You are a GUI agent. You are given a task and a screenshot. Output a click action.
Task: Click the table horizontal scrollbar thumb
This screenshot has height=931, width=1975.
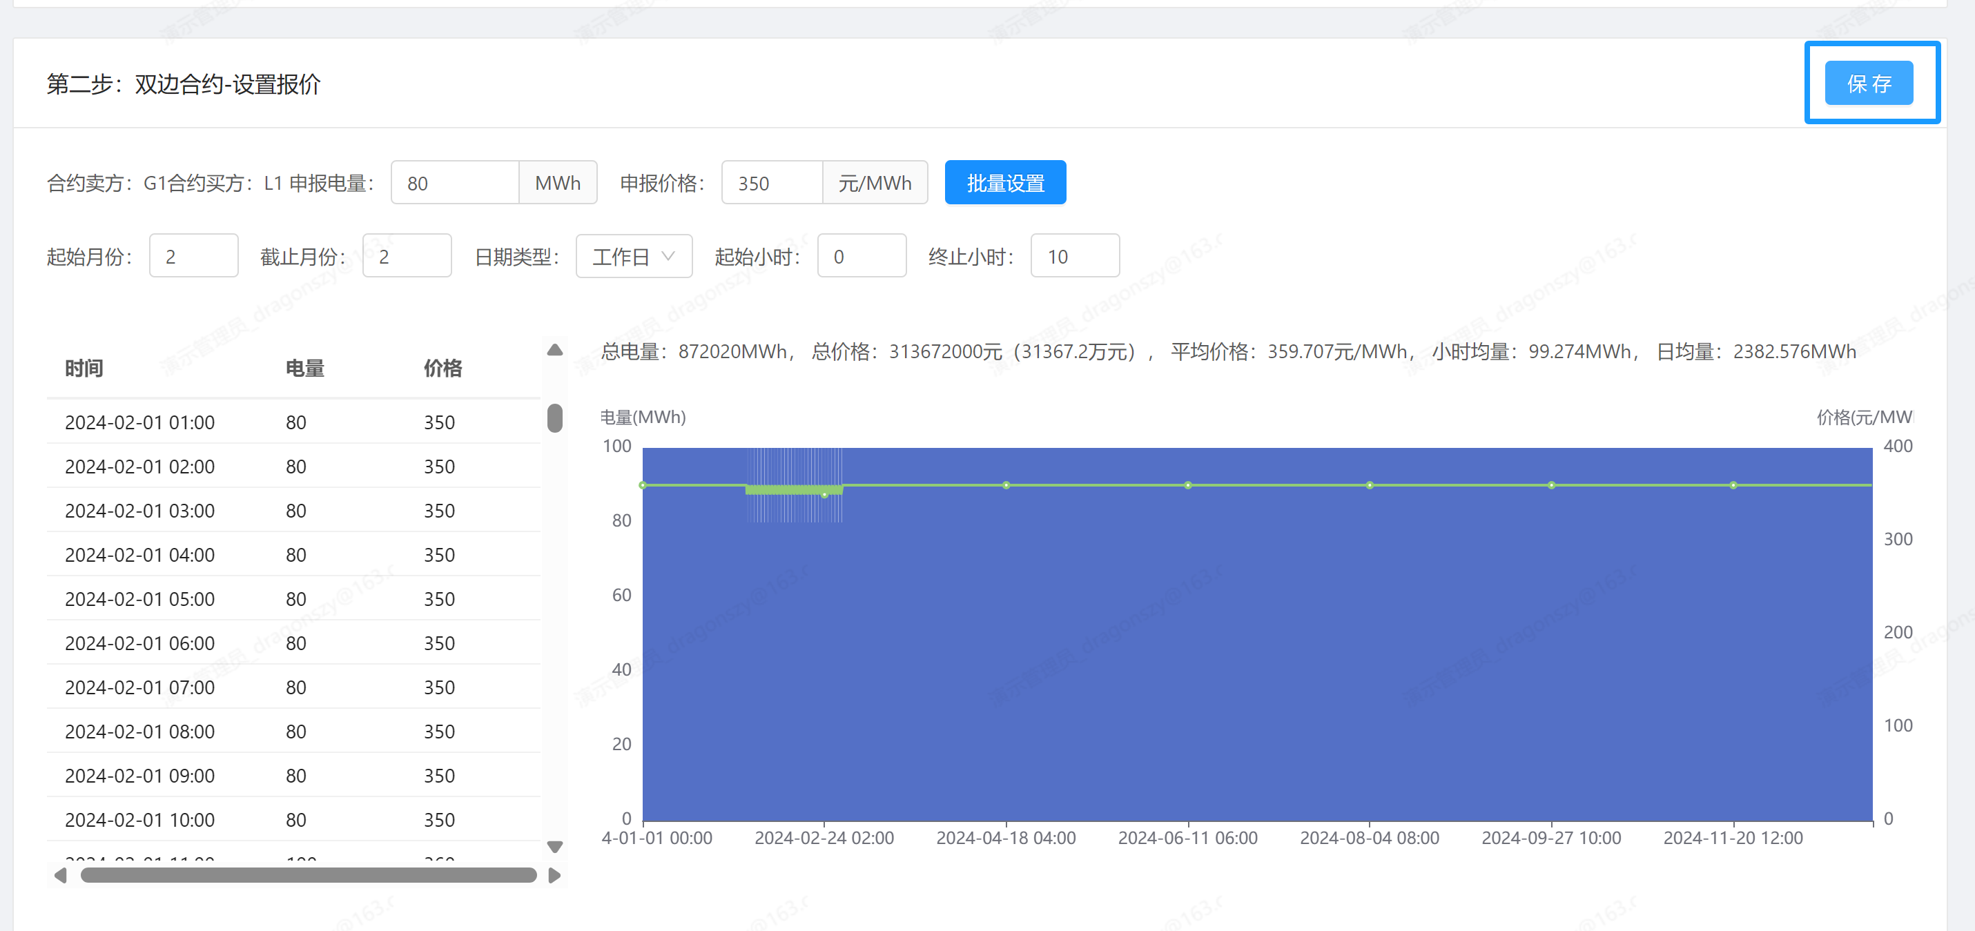point(308,875)
